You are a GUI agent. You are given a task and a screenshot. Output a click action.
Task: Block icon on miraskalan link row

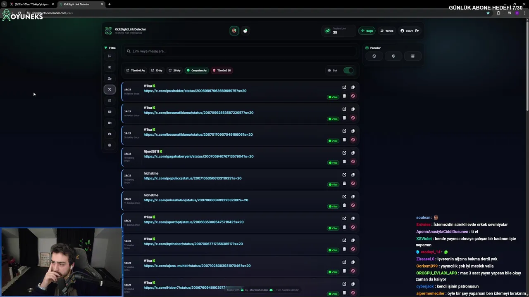click(x=353, y=205)
